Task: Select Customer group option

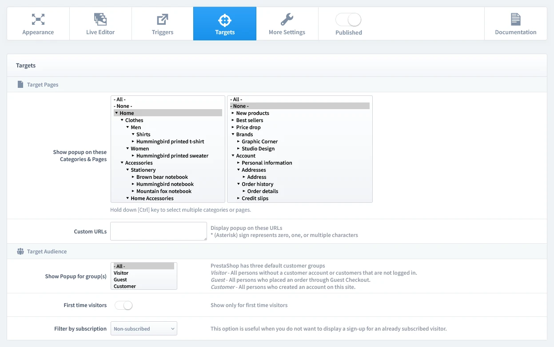Action: [125, 286]
